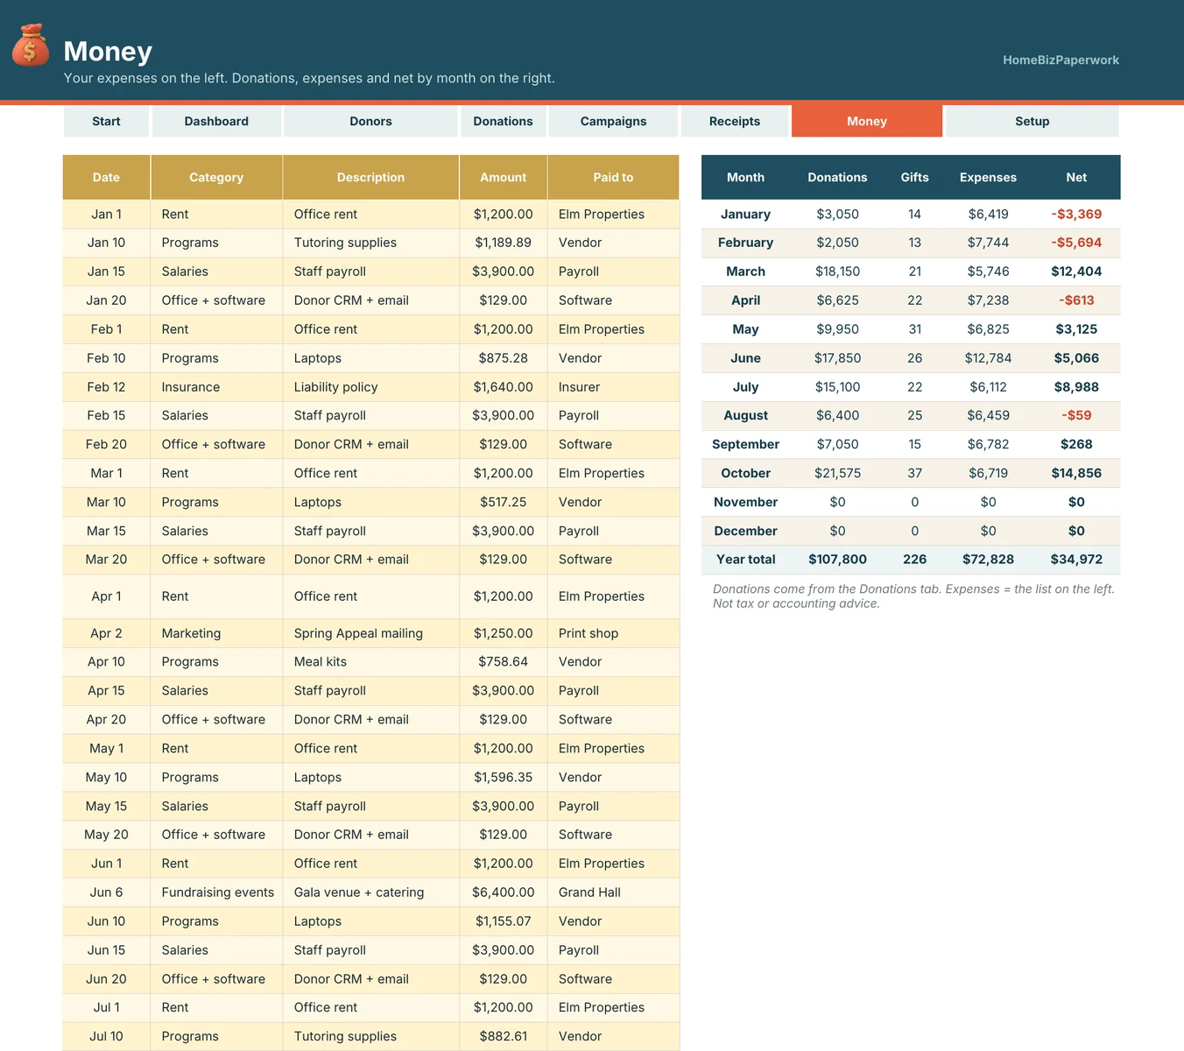Select the Meal kits description cell
The height and width of the screenshot is (1051, 1184).
[370, 662]
